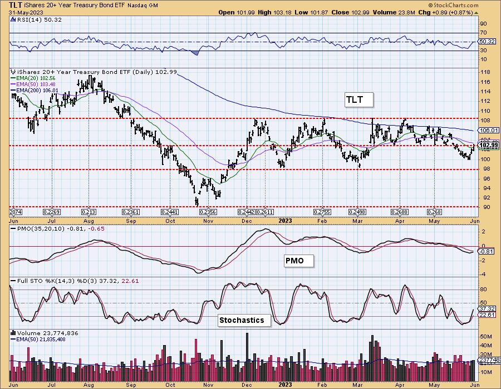Click the 0.2688 value label at Apr

click(400, 212)
